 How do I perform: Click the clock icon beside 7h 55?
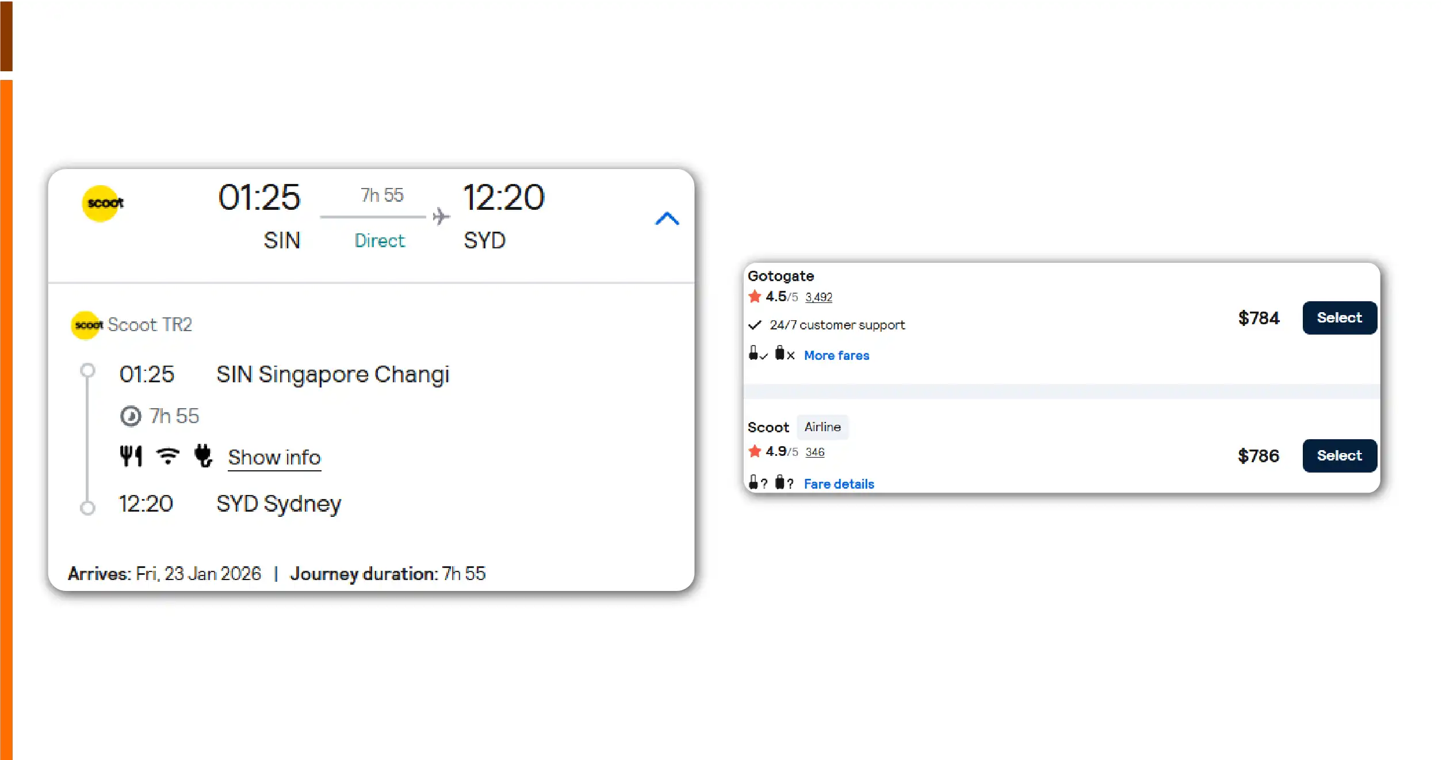pyautogui.click(x=131, y=416)
